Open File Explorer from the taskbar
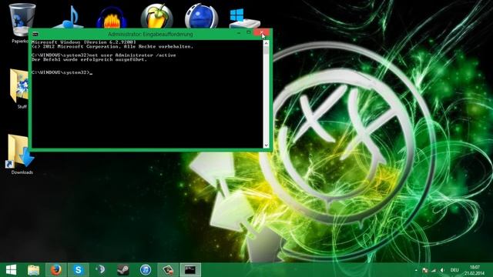Image resolution: width=493 pixels, height=277 pixels. [x=33, y=270]
